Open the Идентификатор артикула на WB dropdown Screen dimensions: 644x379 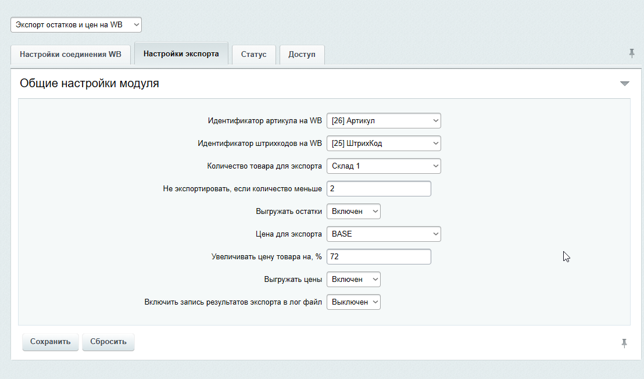tap(384, 121)
